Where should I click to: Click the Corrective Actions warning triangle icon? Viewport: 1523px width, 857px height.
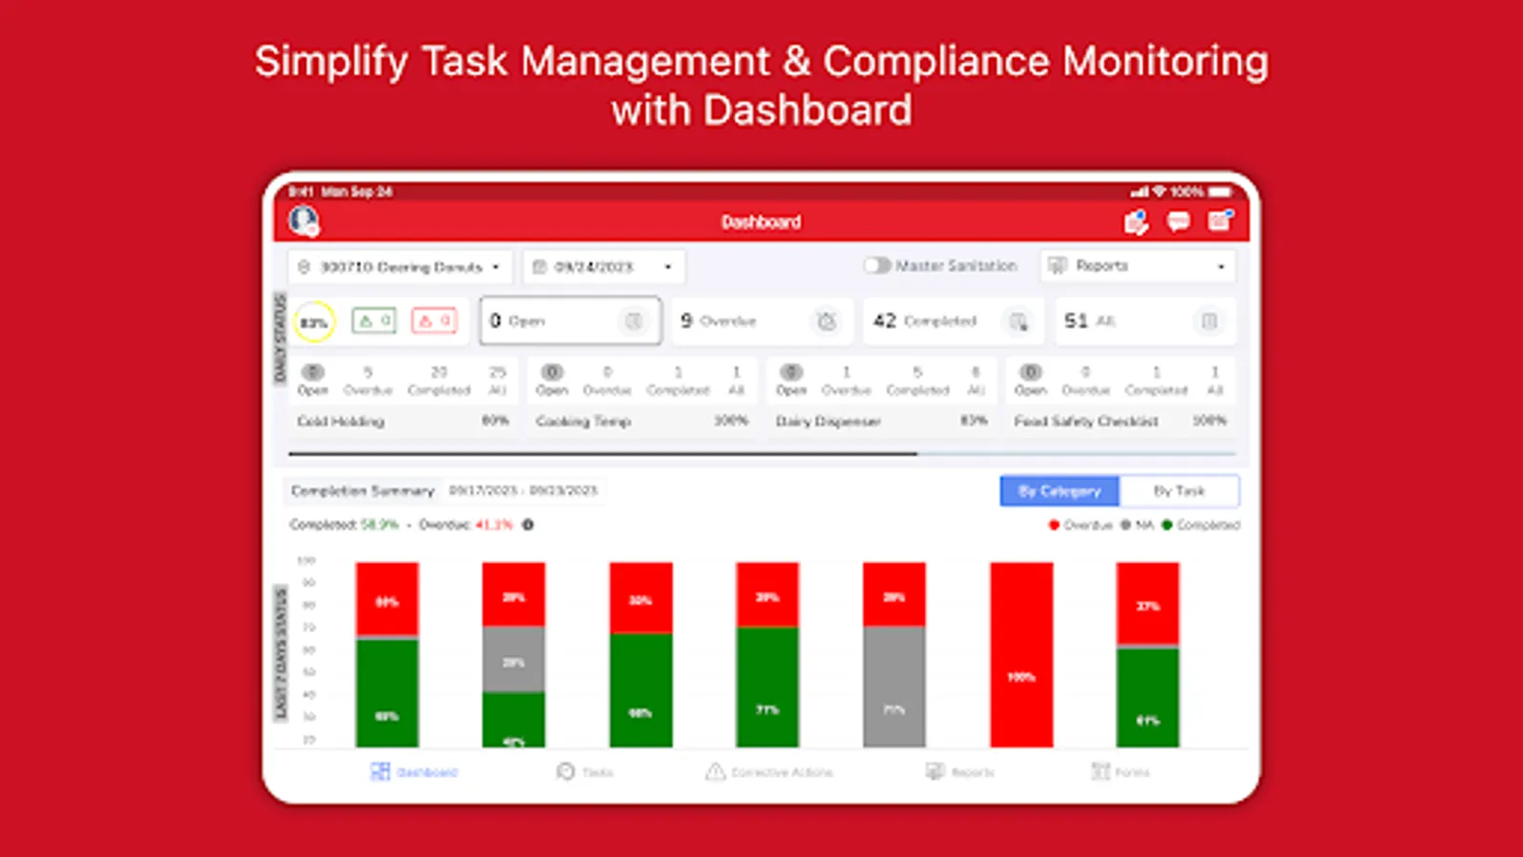point(715,771)
